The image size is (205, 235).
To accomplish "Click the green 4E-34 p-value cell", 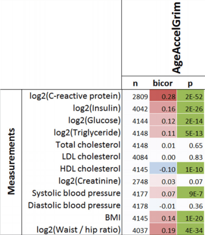I will tap(191, 229).
